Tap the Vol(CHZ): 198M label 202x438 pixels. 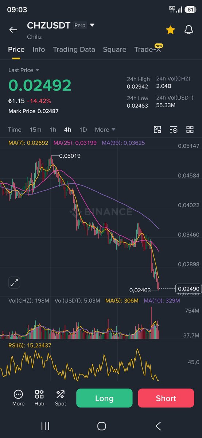29,300
